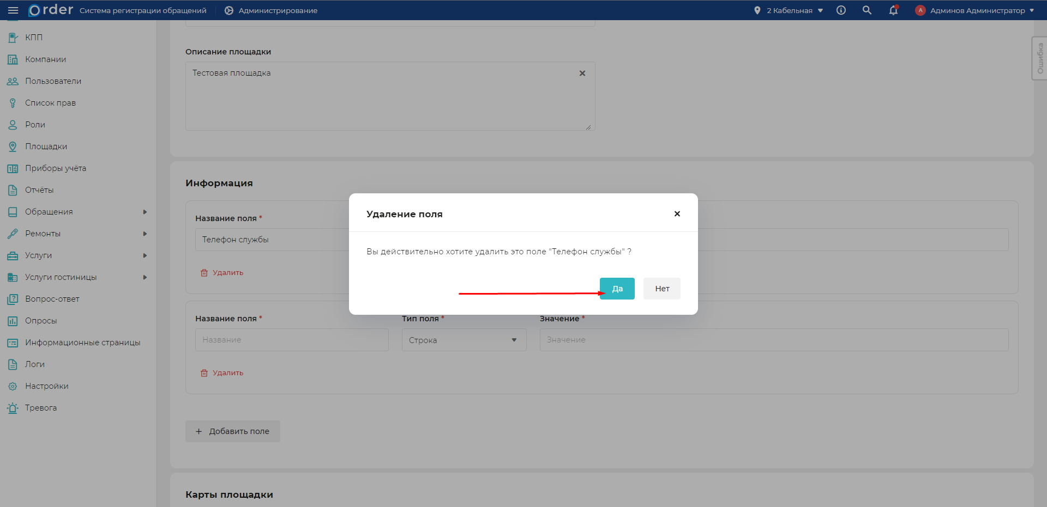The image size is (1047, 507).
Task: Open the Админов Администратор user menu
Action: (x=976, y=10)
